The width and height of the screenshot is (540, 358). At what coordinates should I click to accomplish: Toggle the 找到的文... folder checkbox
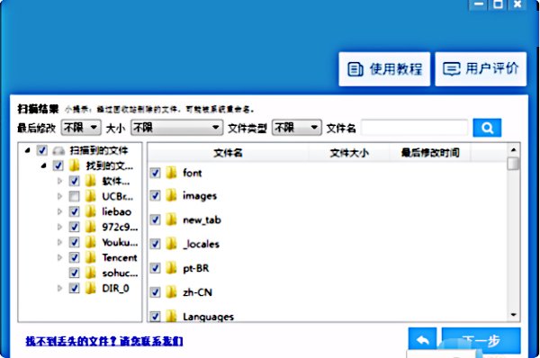point(58,166)
